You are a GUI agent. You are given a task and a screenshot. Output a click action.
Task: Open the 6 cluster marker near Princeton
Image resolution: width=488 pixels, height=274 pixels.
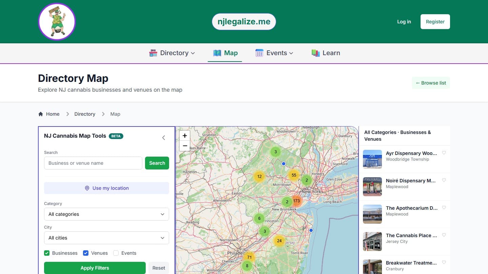259,219
